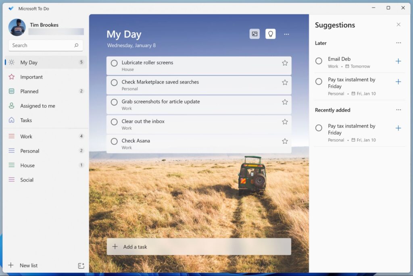The image size is (413, 276).
Task: Open the House list
Action: [46, 165]
